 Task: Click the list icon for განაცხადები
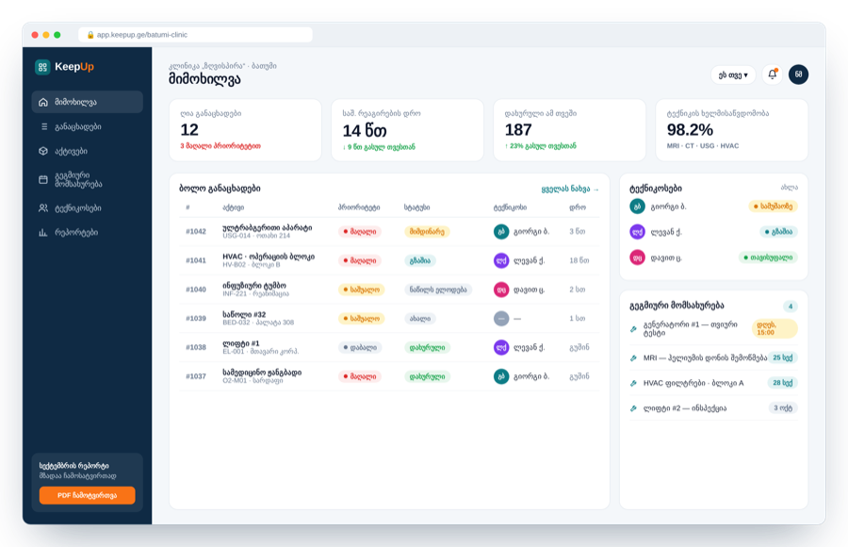point(43,126)
